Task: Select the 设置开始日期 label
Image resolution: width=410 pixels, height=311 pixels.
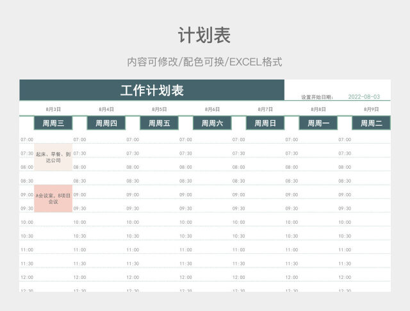Action: (x=317, y=97)
